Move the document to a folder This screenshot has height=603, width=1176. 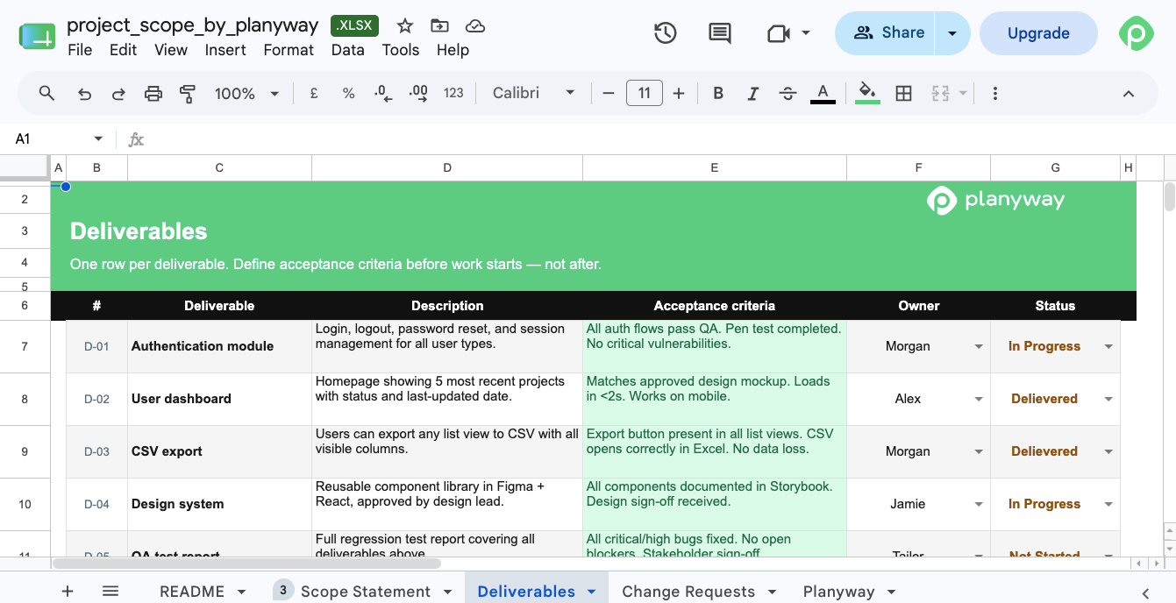click(x=439, y=26)
